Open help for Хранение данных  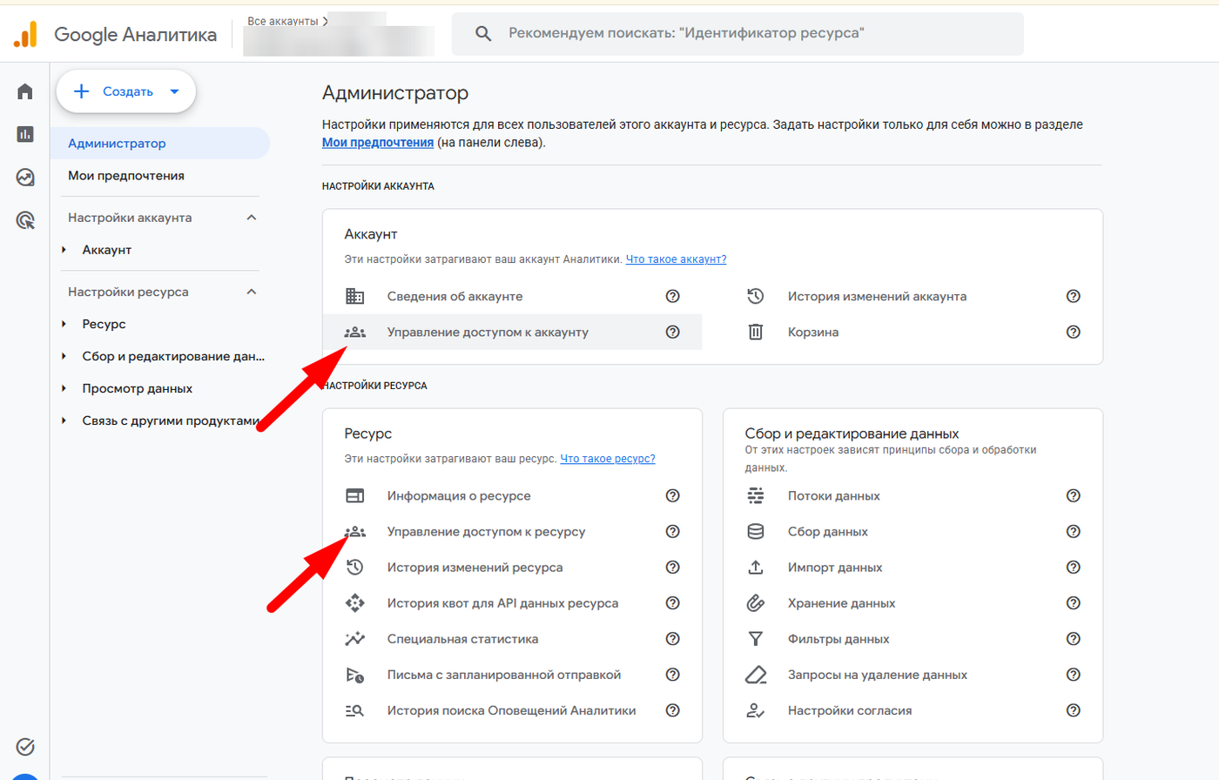pos(1074,602)
